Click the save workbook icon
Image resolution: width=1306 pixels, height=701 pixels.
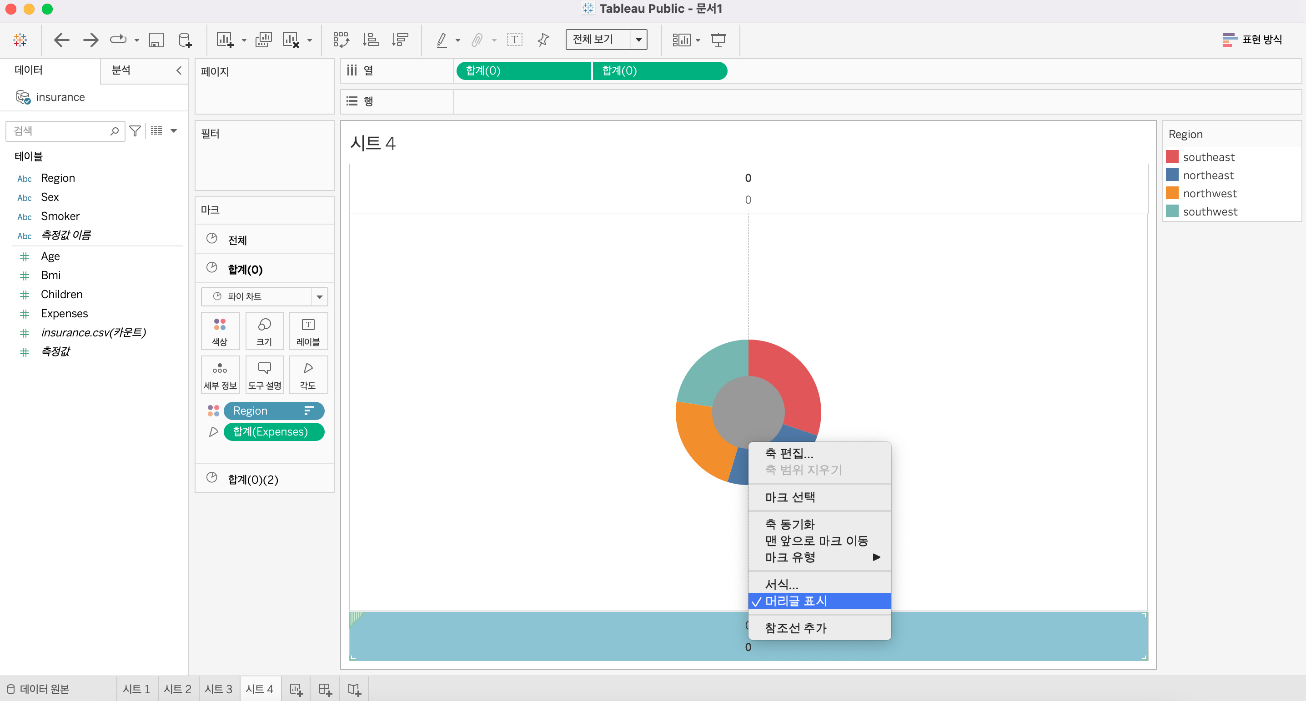pyautogui.click(x=156, y=40)
